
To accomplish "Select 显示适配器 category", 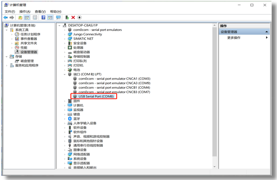I will (x=82, y=163).
